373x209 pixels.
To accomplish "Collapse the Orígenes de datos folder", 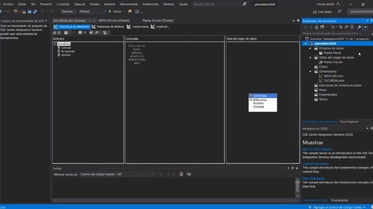I will coord(310,48).
